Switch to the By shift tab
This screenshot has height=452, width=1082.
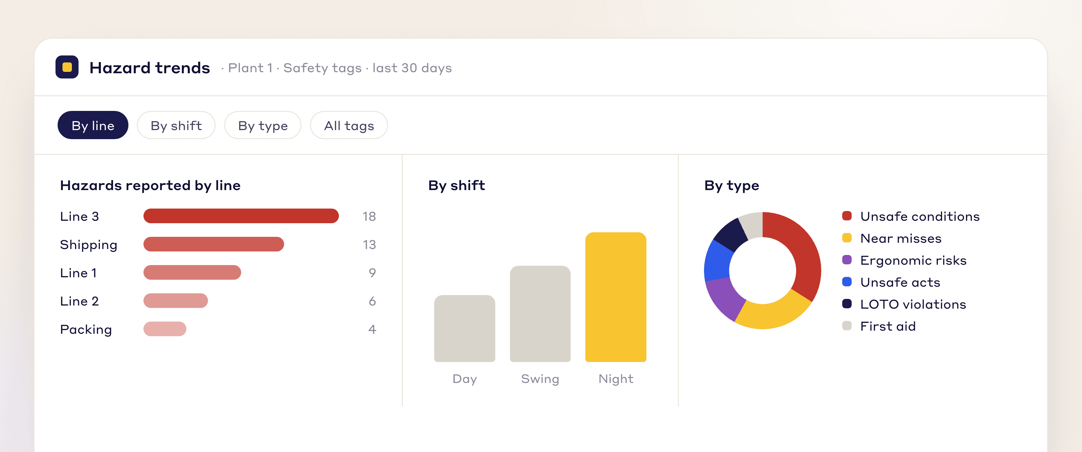click(176, 125)
